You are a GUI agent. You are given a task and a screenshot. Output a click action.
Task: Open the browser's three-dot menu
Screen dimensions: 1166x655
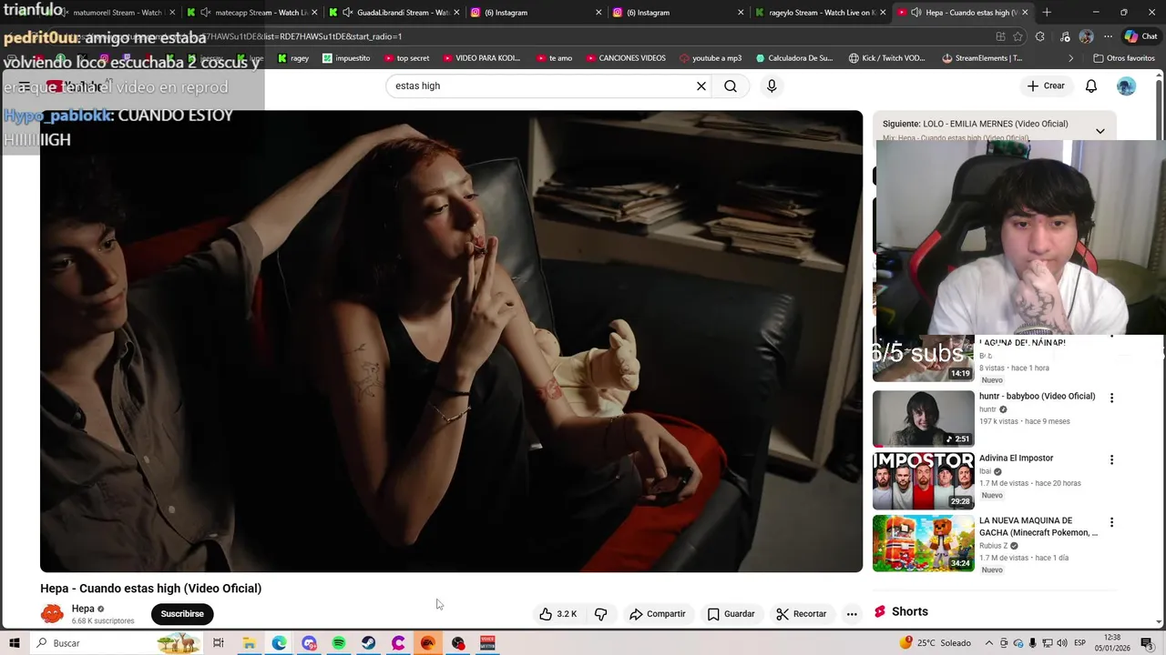[x=1108, y=36]
